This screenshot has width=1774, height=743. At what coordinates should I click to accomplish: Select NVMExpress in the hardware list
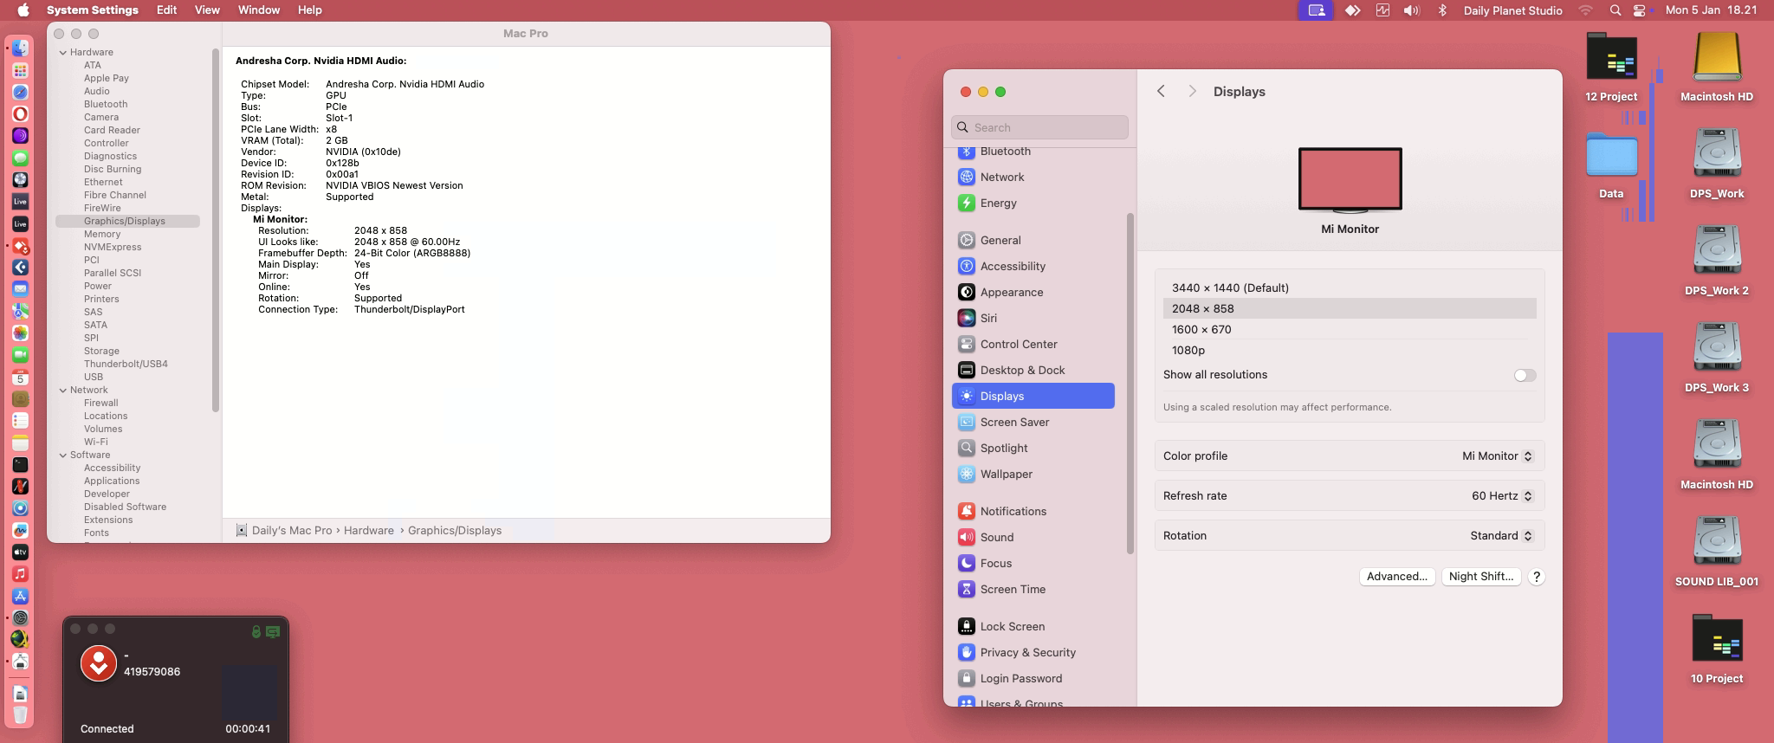tap(113, 248)
